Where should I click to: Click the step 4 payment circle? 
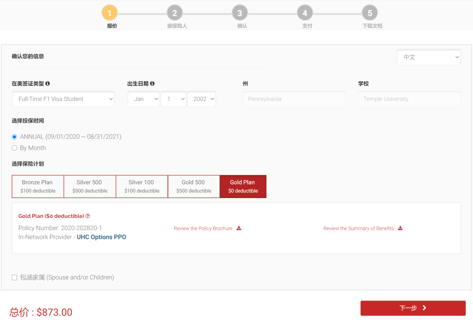click(305, 13)
